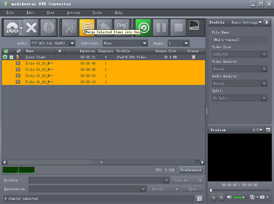The image size is (274, 204).
Task: Sort by the Duration column header
Action: 87,51
